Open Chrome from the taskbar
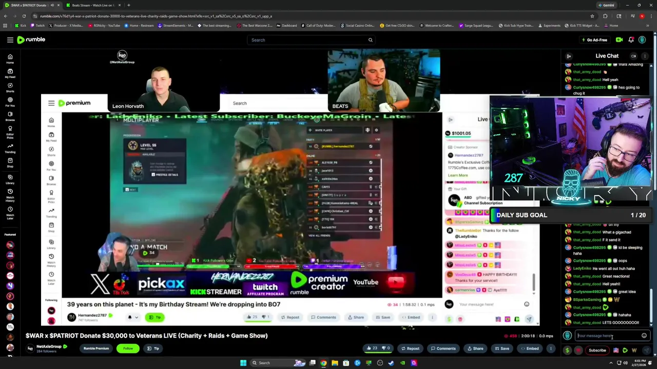 pos(323,363)
